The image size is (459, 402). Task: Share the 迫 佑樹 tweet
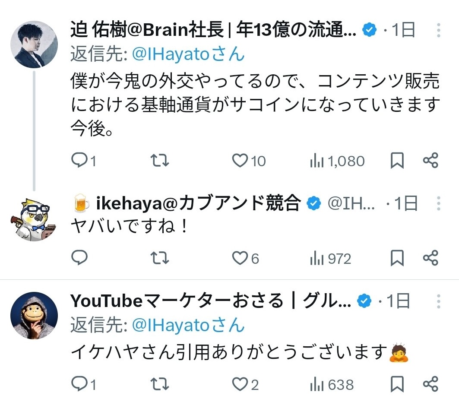point(431,161)
